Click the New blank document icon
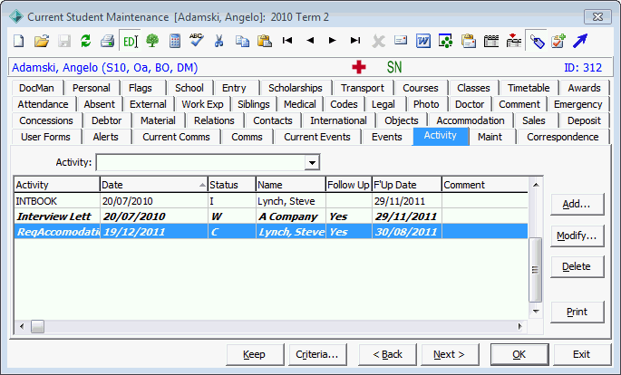 [19, 41]
